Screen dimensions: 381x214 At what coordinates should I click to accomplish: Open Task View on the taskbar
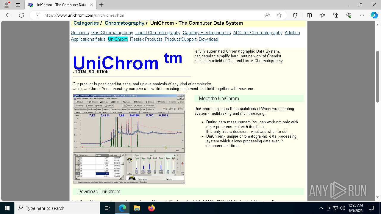tap(107, 208)
